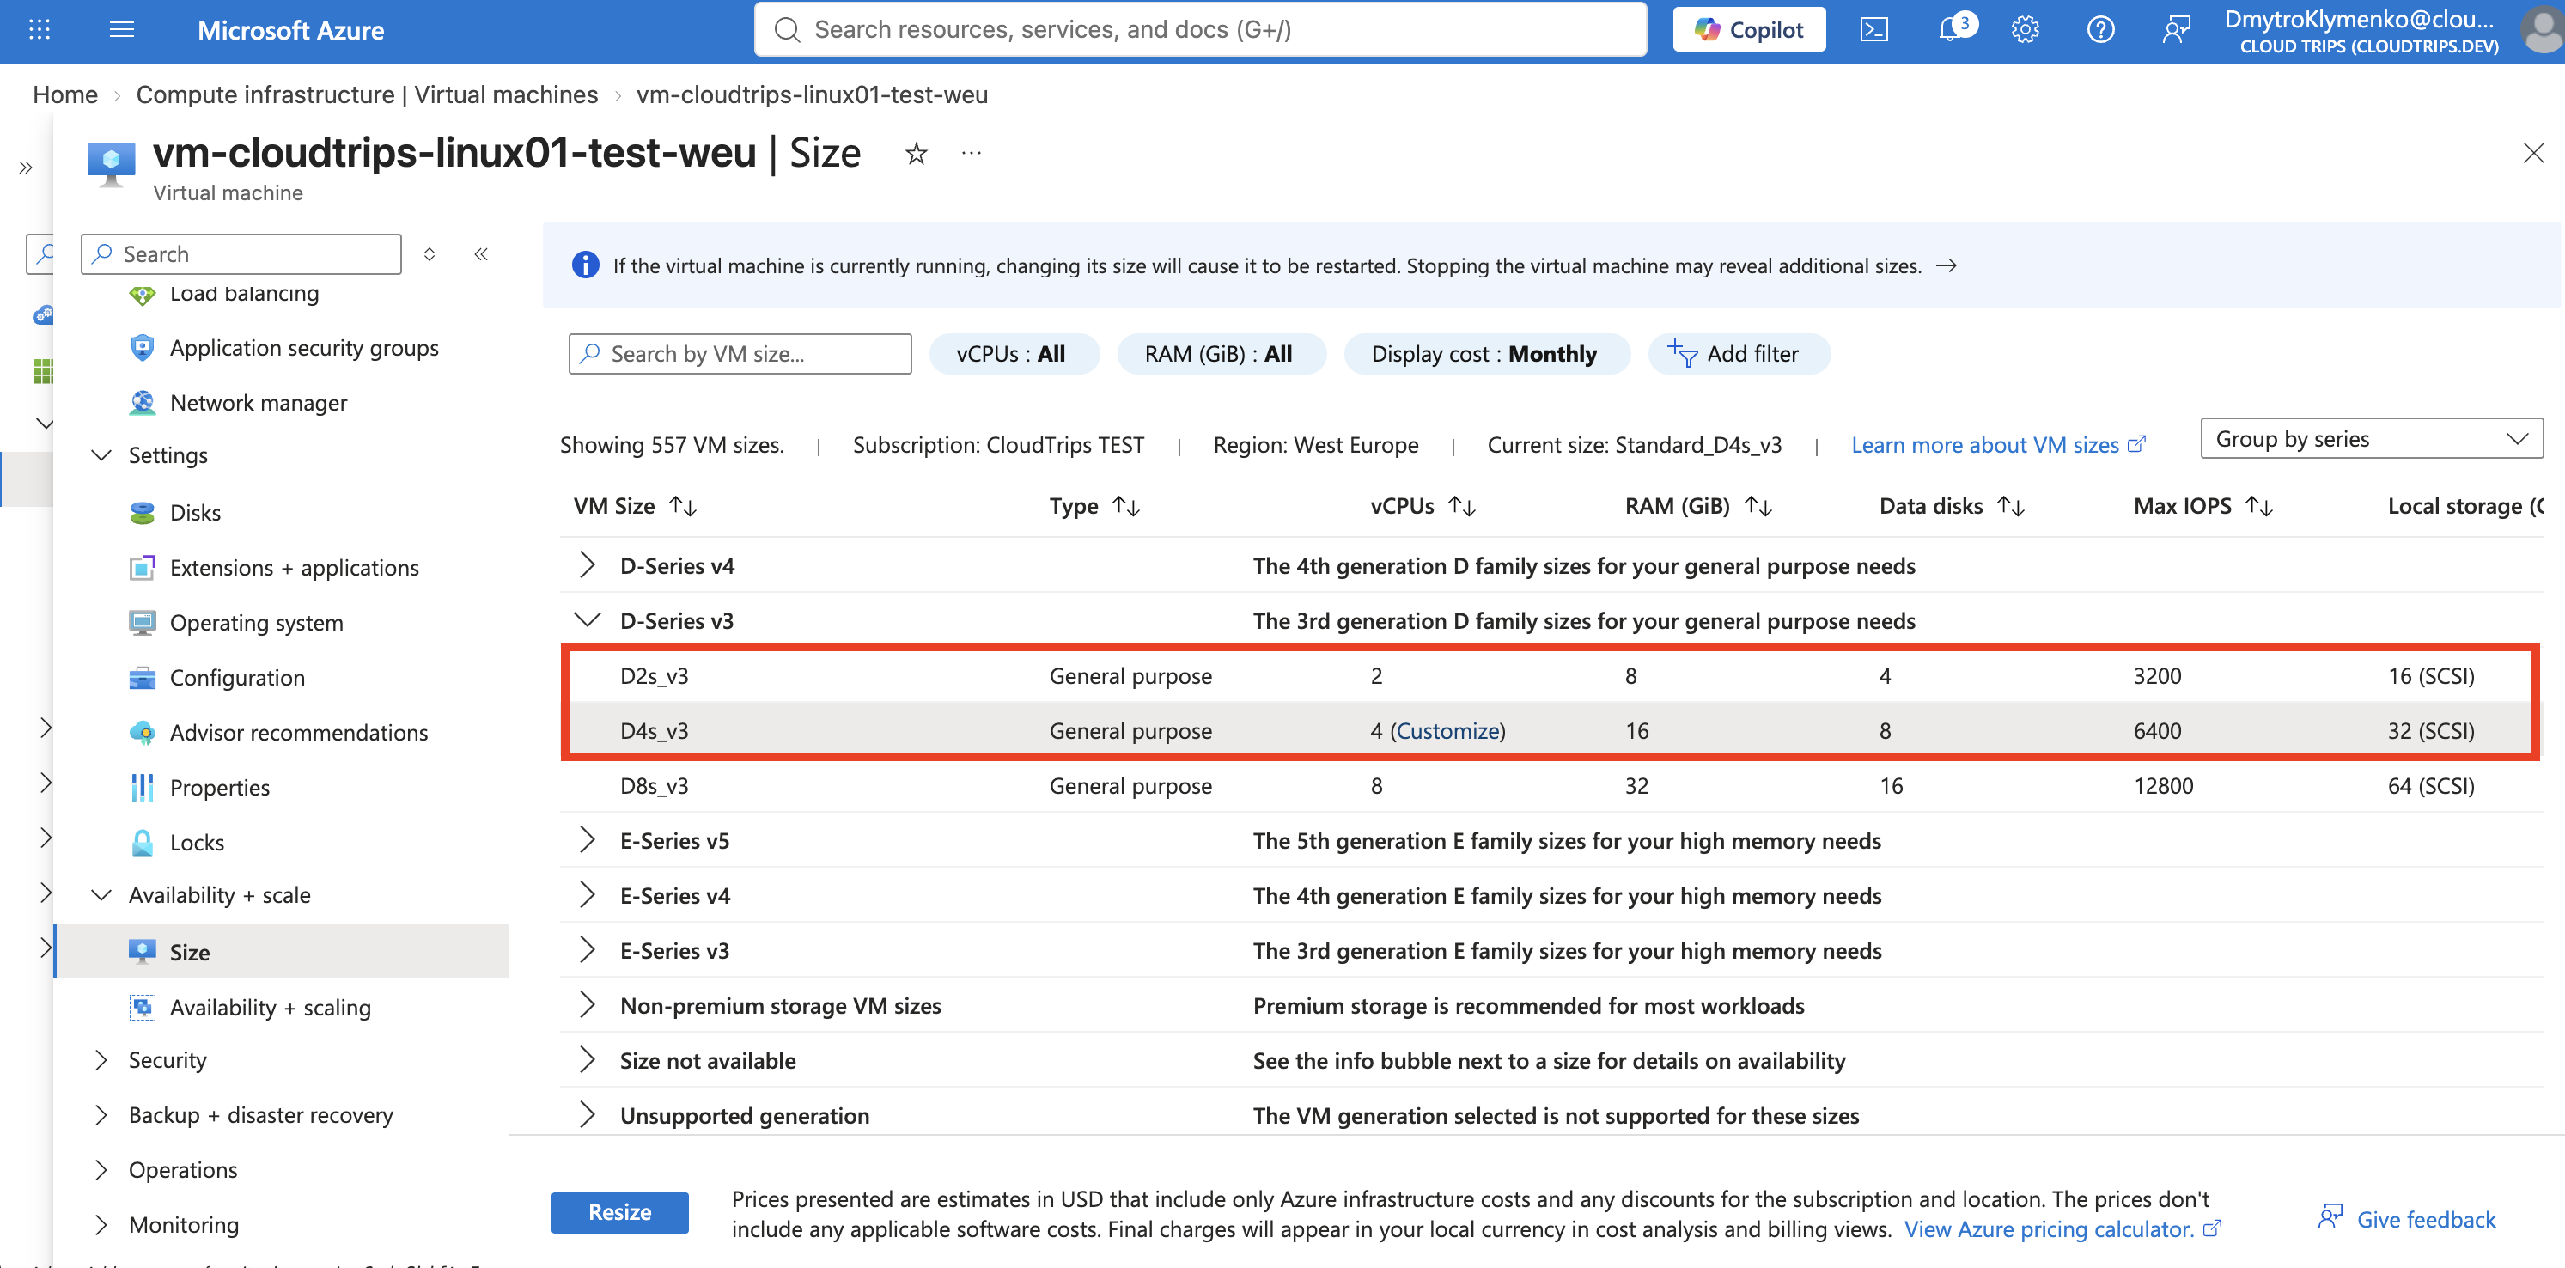Screen dimensions: 2565x1268
Task: Open Locks menu item
Action: [198, 842]
